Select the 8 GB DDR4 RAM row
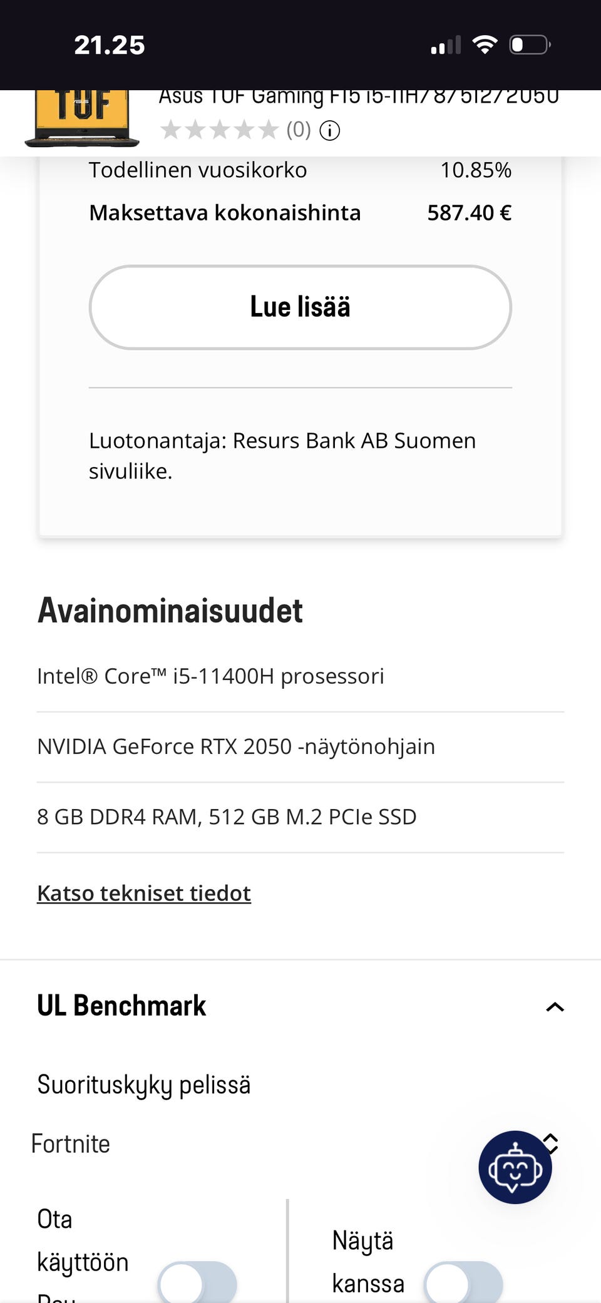This screenshot has height=1303, width=601. point(227,816)
